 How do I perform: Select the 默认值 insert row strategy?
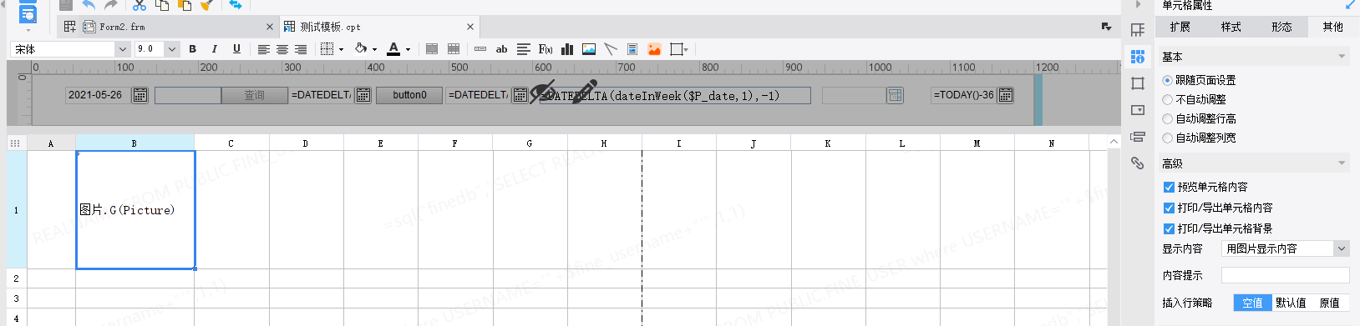click(x=1291, y=303)
